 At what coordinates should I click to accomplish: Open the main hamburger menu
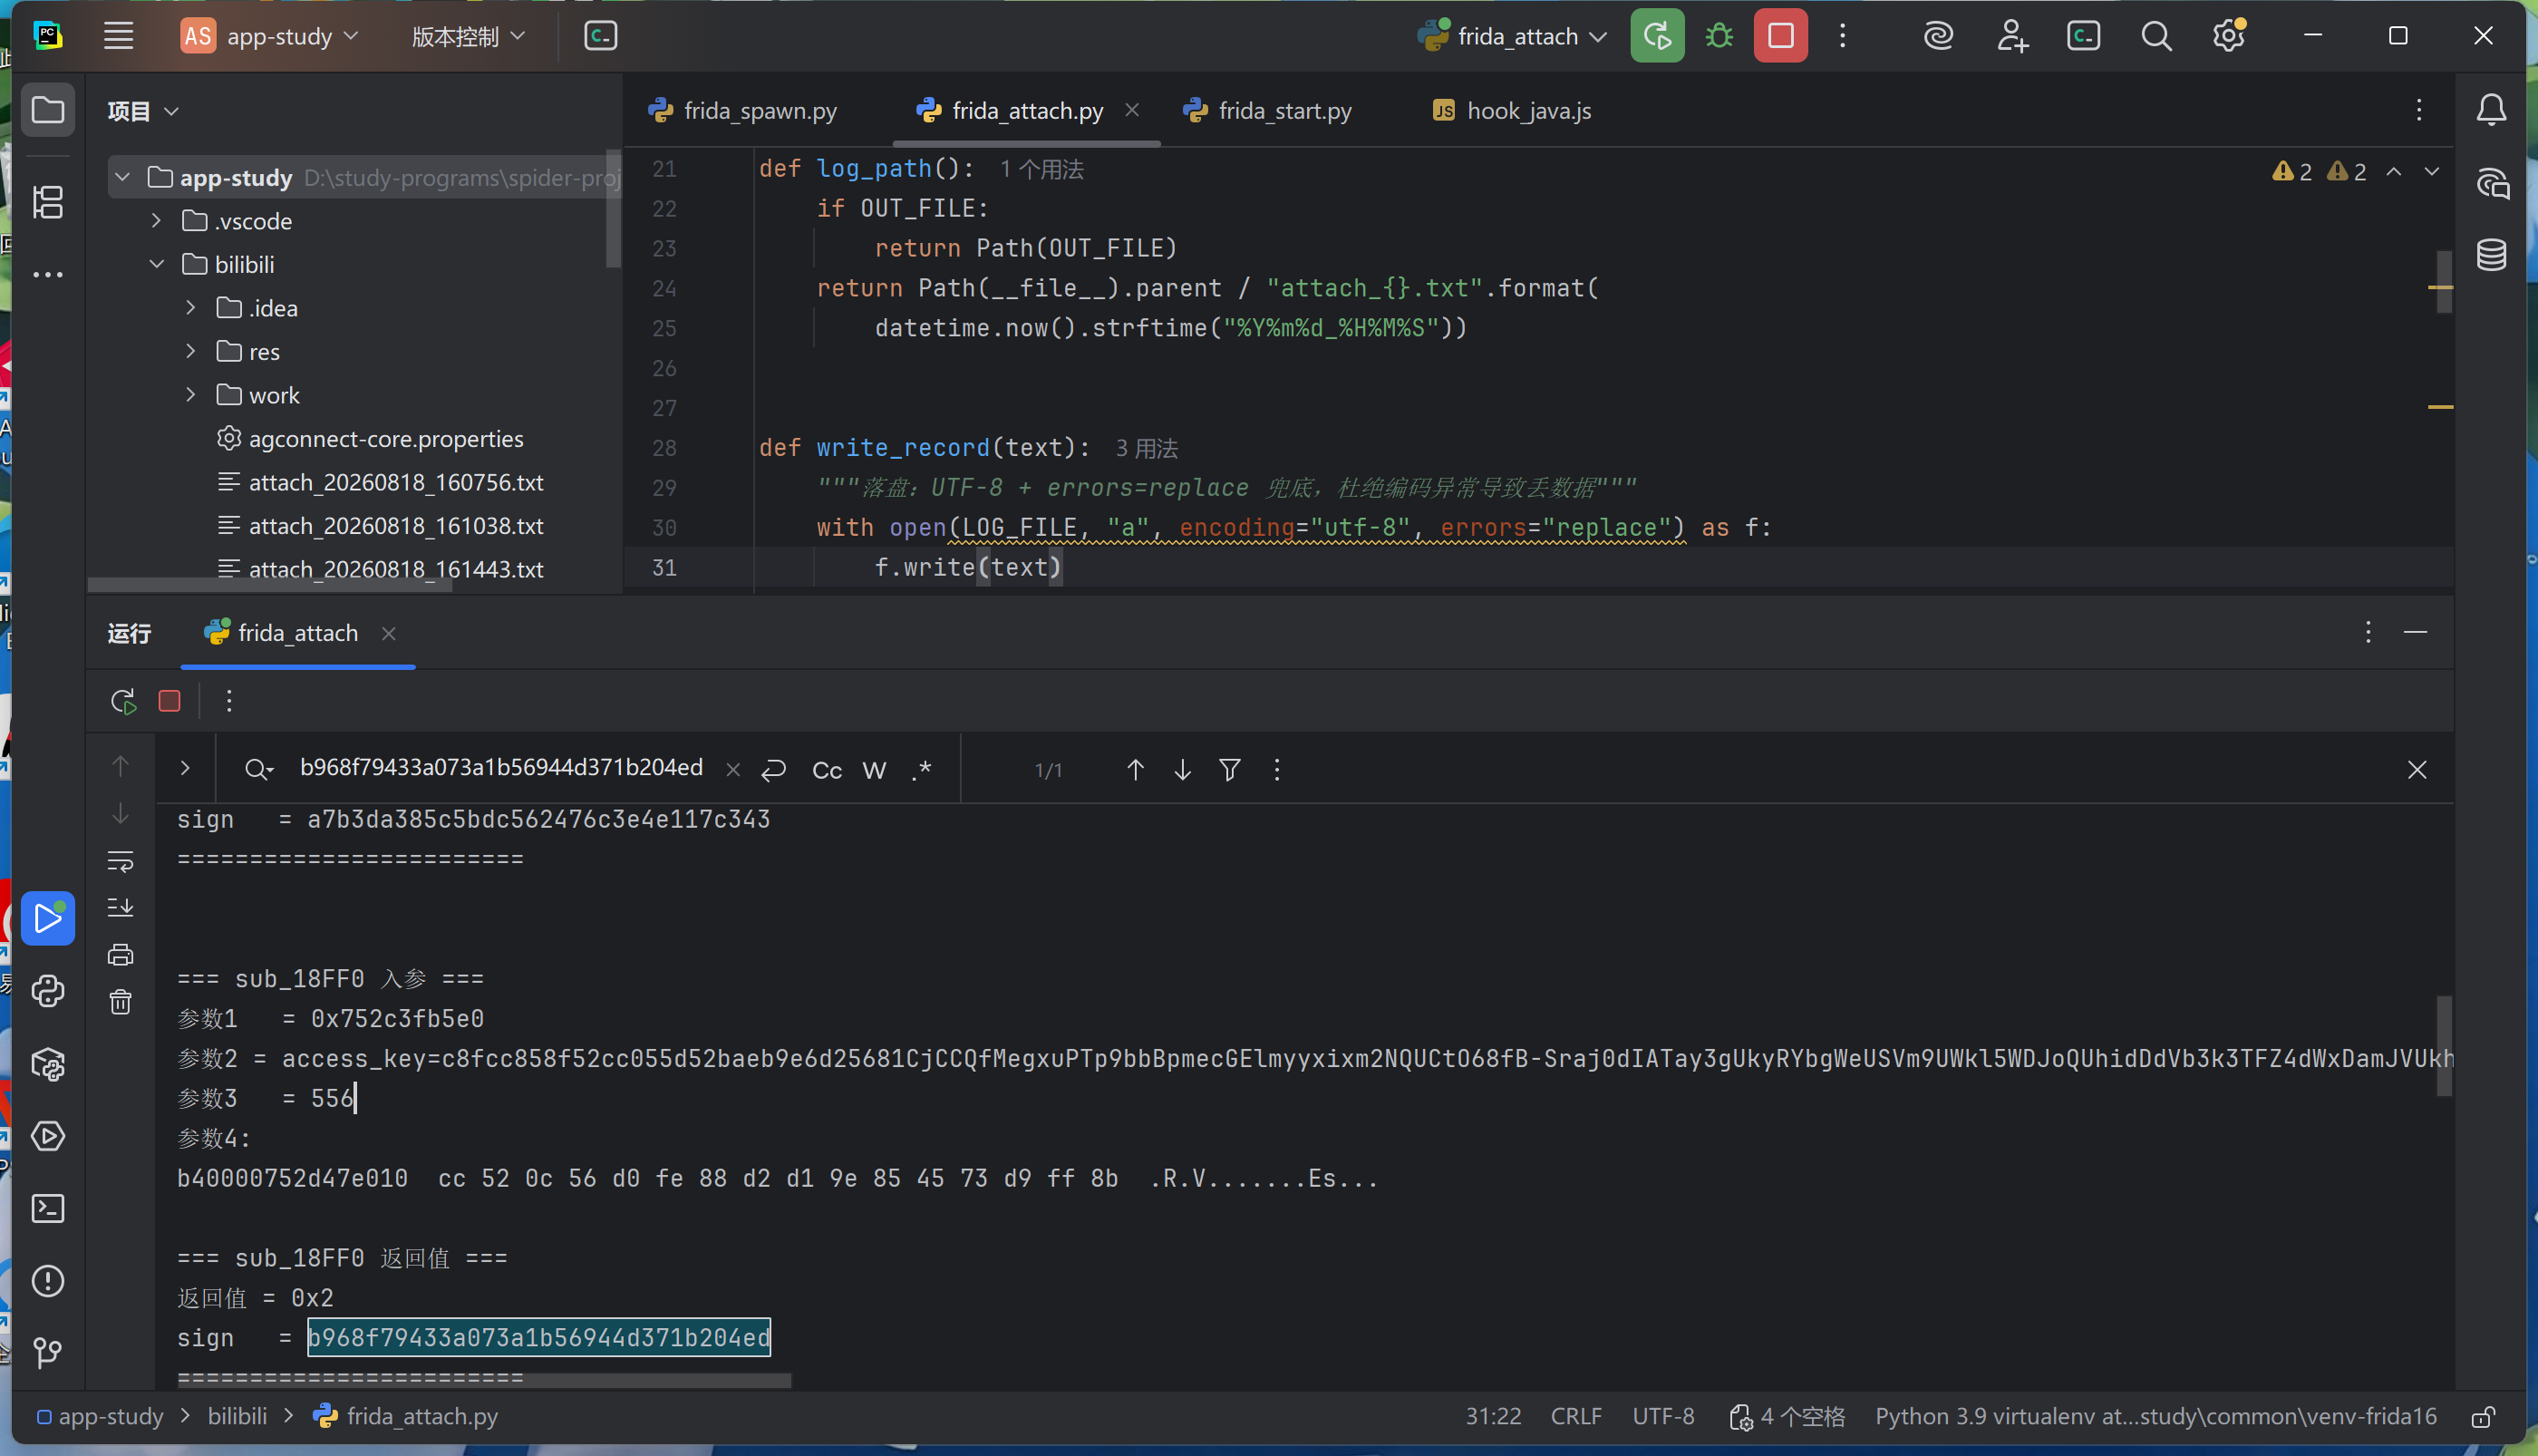(118, 36)
